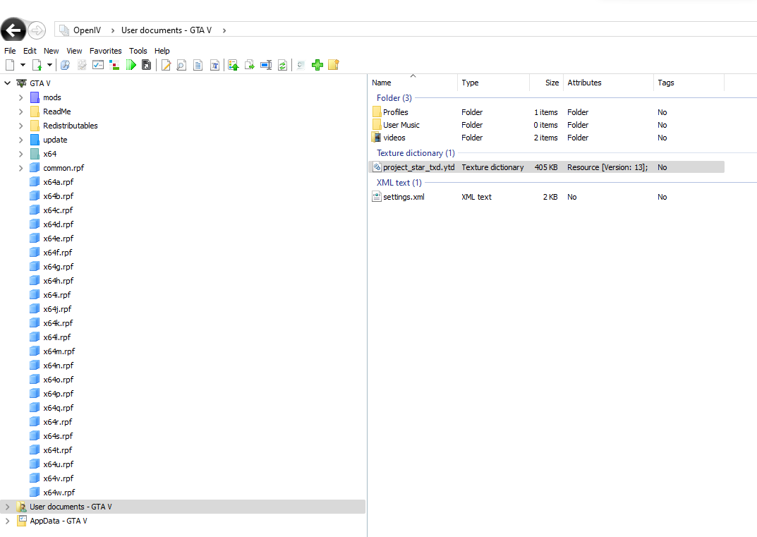Click the magnifier document toolbar icon

181,65
